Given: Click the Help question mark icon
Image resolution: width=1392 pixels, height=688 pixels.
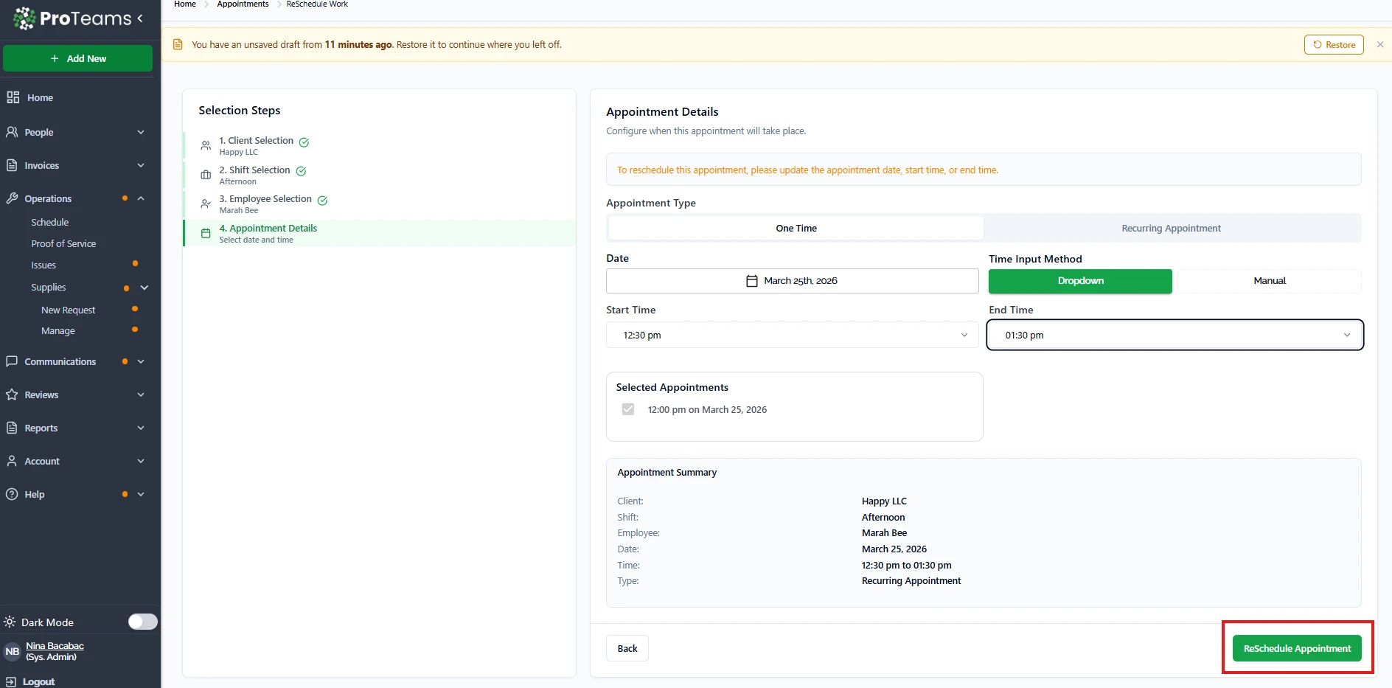Looking at the screenshot, I should coord(12,494).
